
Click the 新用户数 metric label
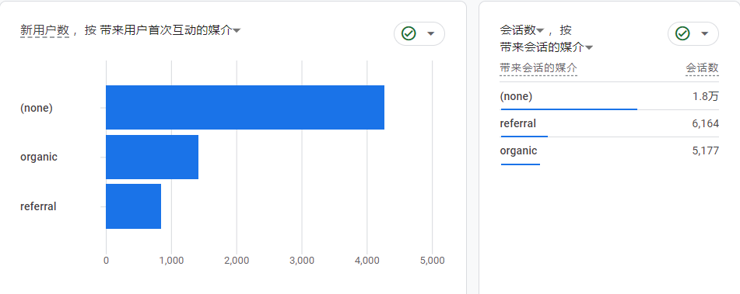click(45, 30)
